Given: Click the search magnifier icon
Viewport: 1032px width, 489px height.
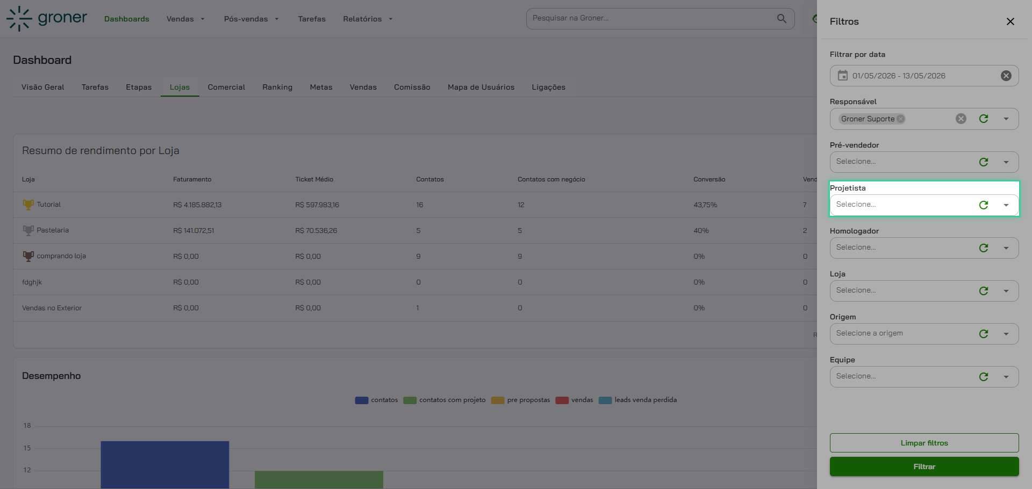Looking at the screenshot, I should click(782, 18).
